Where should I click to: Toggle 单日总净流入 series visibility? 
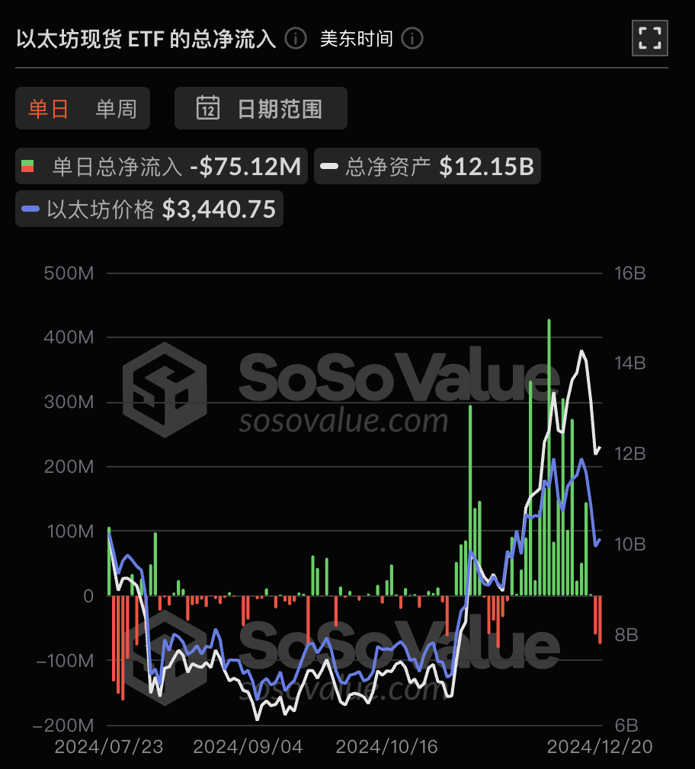point(162,166)
